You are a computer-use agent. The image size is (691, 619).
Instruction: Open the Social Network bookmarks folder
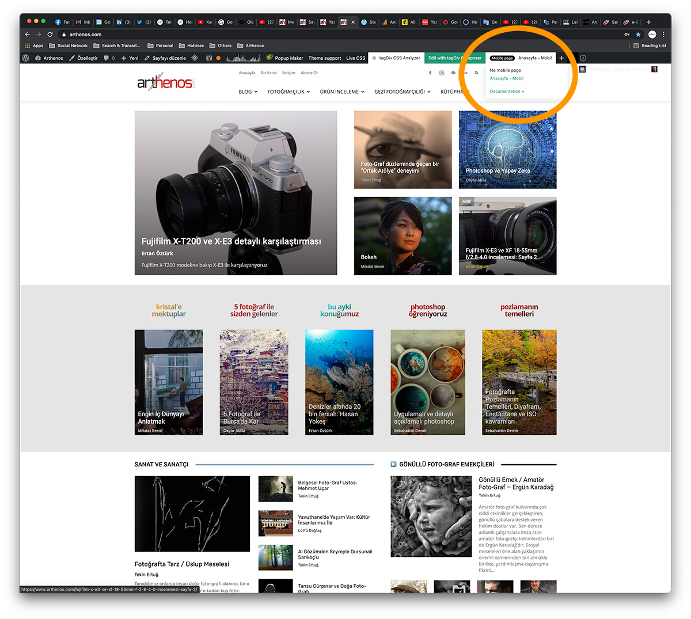click(x=69, y=45)
